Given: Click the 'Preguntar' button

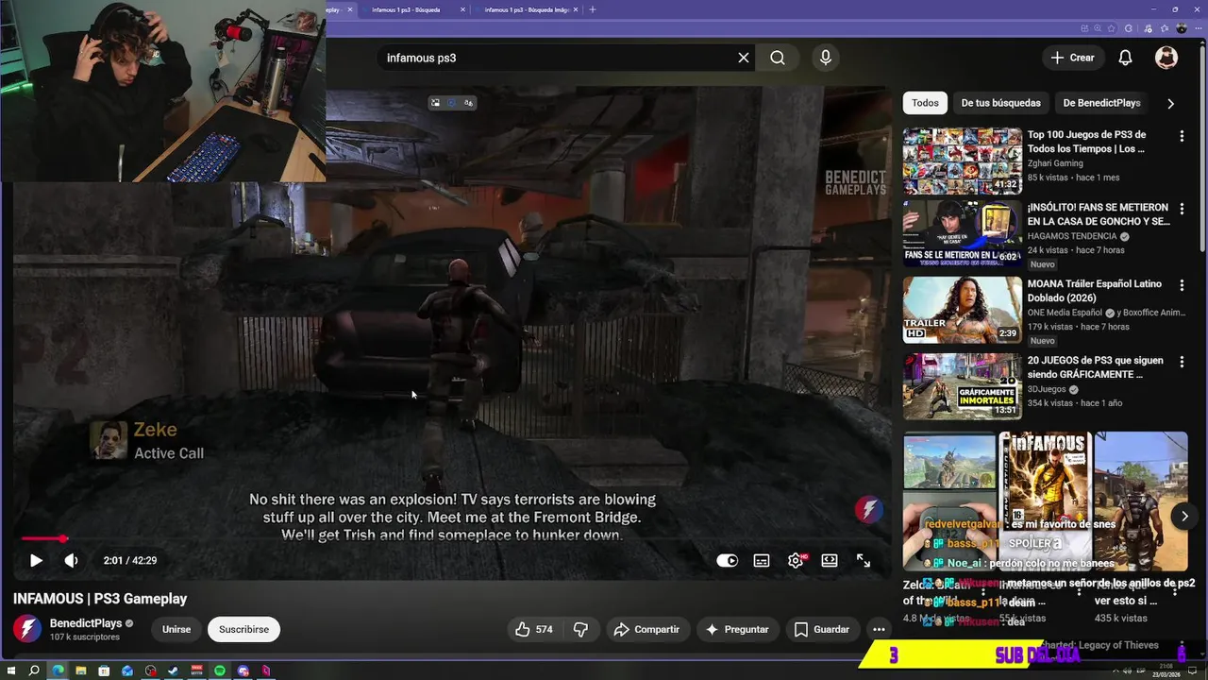Looking at the screenshot, I should 737,629.
